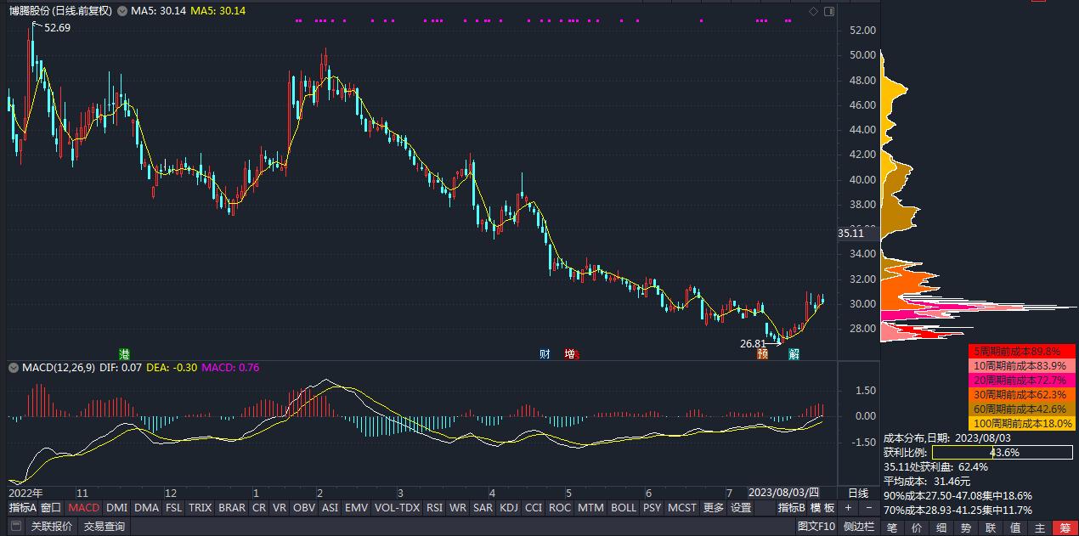This screenshot has width=1079, height=536.
Task: Click the diamond marker icon in toolbar
Action: (x=812, y=10)
